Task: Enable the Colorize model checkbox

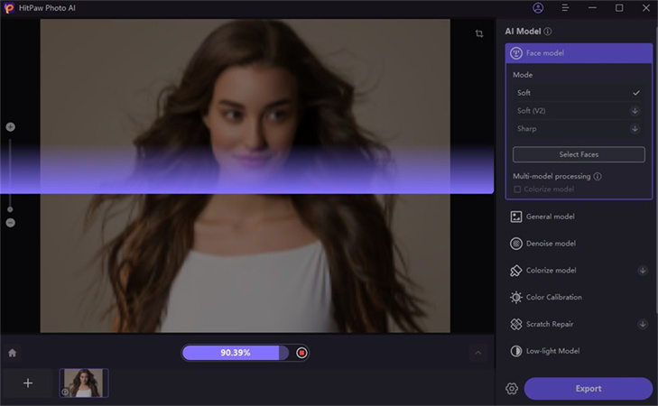Action: click(x=517, y=189)
